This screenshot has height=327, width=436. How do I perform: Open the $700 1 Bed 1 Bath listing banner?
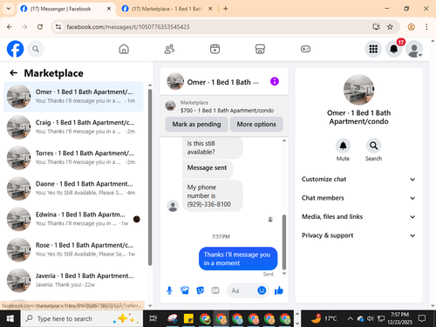point(224,106)
